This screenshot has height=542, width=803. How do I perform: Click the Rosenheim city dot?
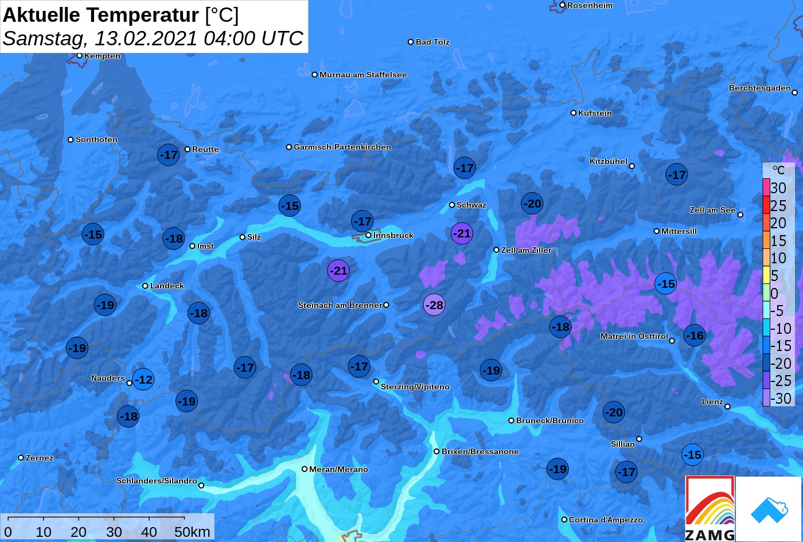(563, 5)
